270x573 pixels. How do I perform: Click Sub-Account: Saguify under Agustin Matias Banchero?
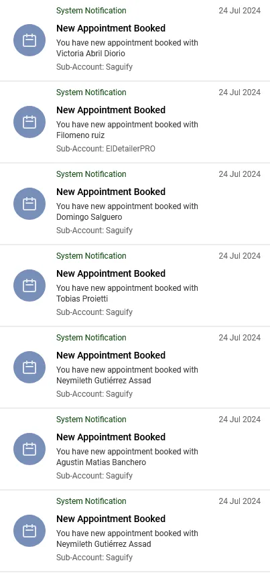[x=94, y=476]
